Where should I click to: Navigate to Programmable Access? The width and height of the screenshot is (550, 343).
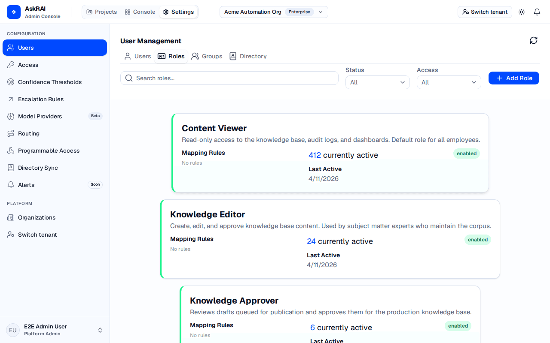point(55,150)
